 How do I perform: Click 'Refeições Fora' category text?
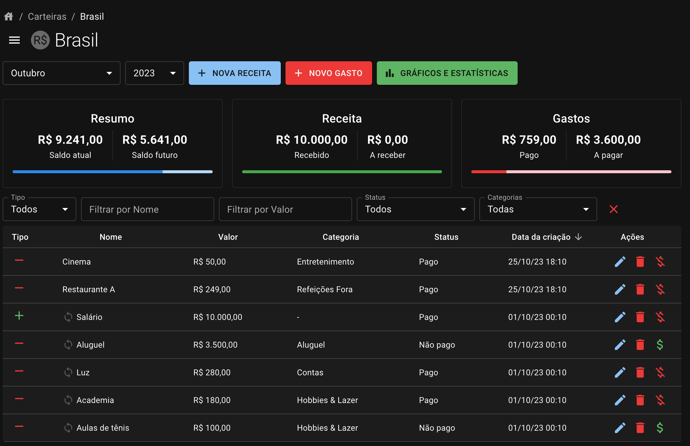coord(325,289)
